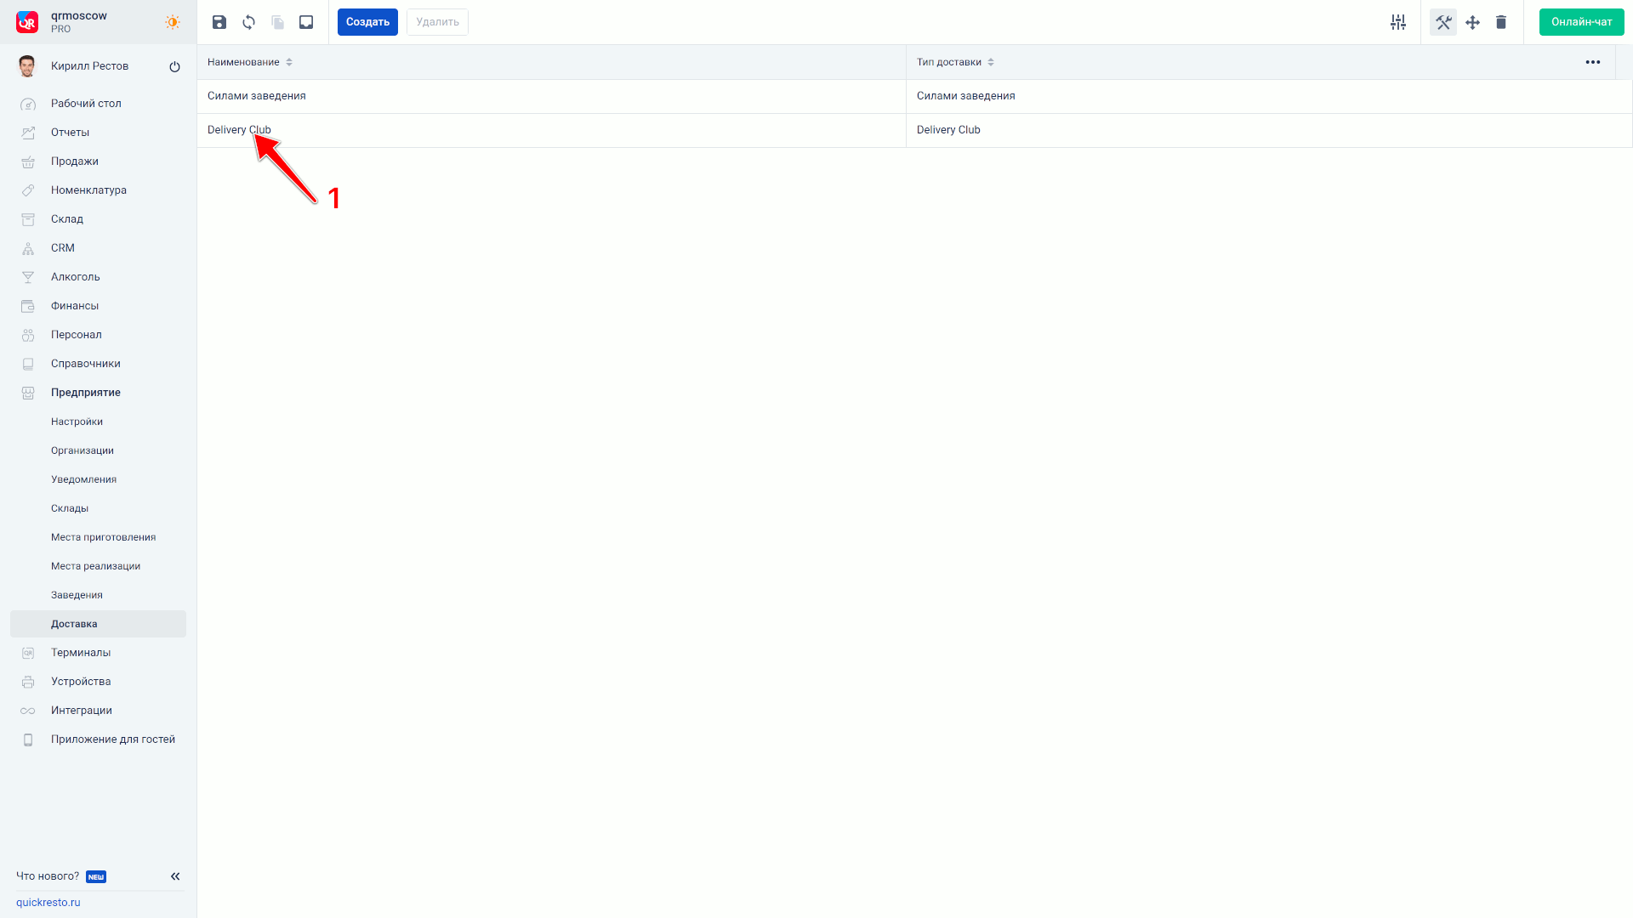Toggle the tools (hammer and wrench) icon
Viewport: 1633px width, 918px height.
1443,22
